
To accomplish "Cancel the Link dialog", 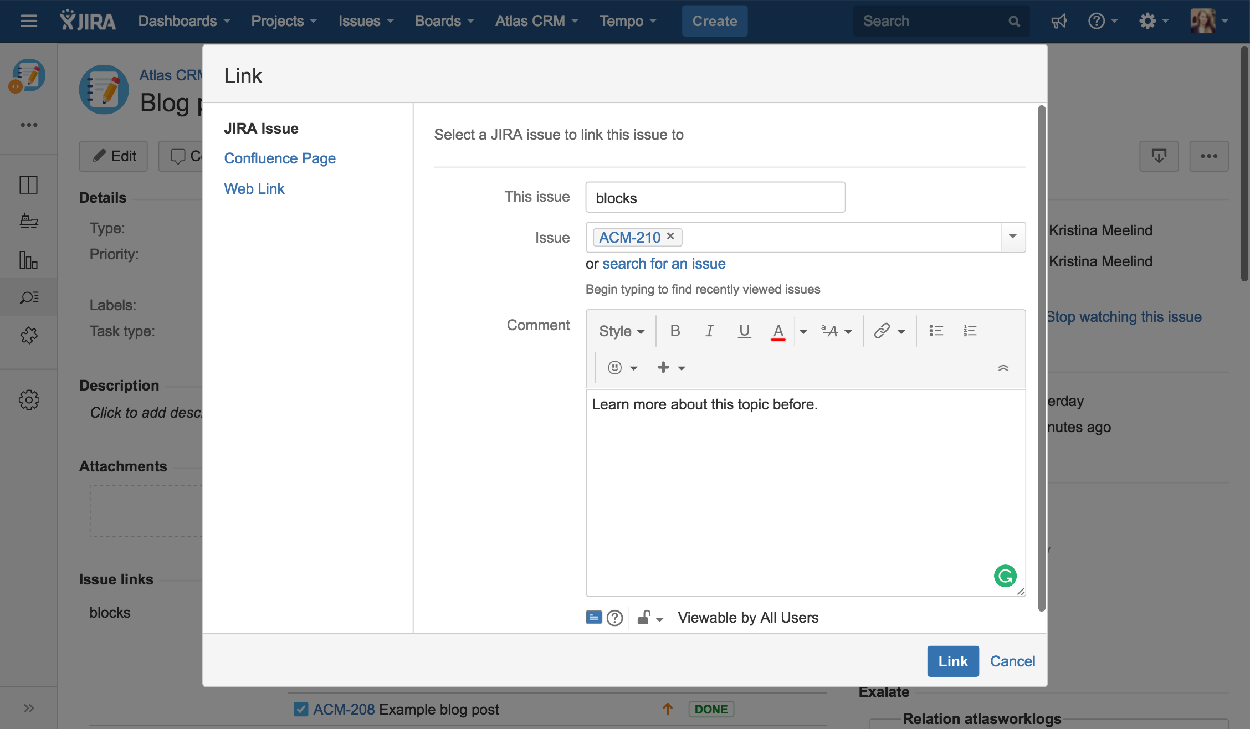I will coord(1012,661).
